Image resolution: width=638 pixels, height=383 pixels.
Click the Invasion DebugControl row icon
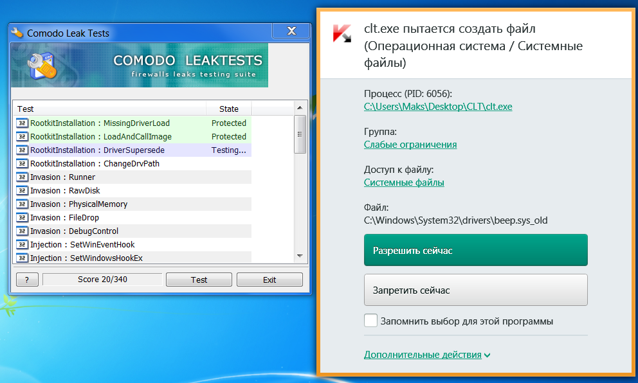coord(22,231)
